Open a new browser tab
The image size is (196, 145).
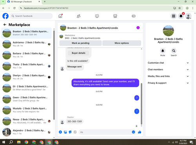pyautogui.click(x=45, y=2)
